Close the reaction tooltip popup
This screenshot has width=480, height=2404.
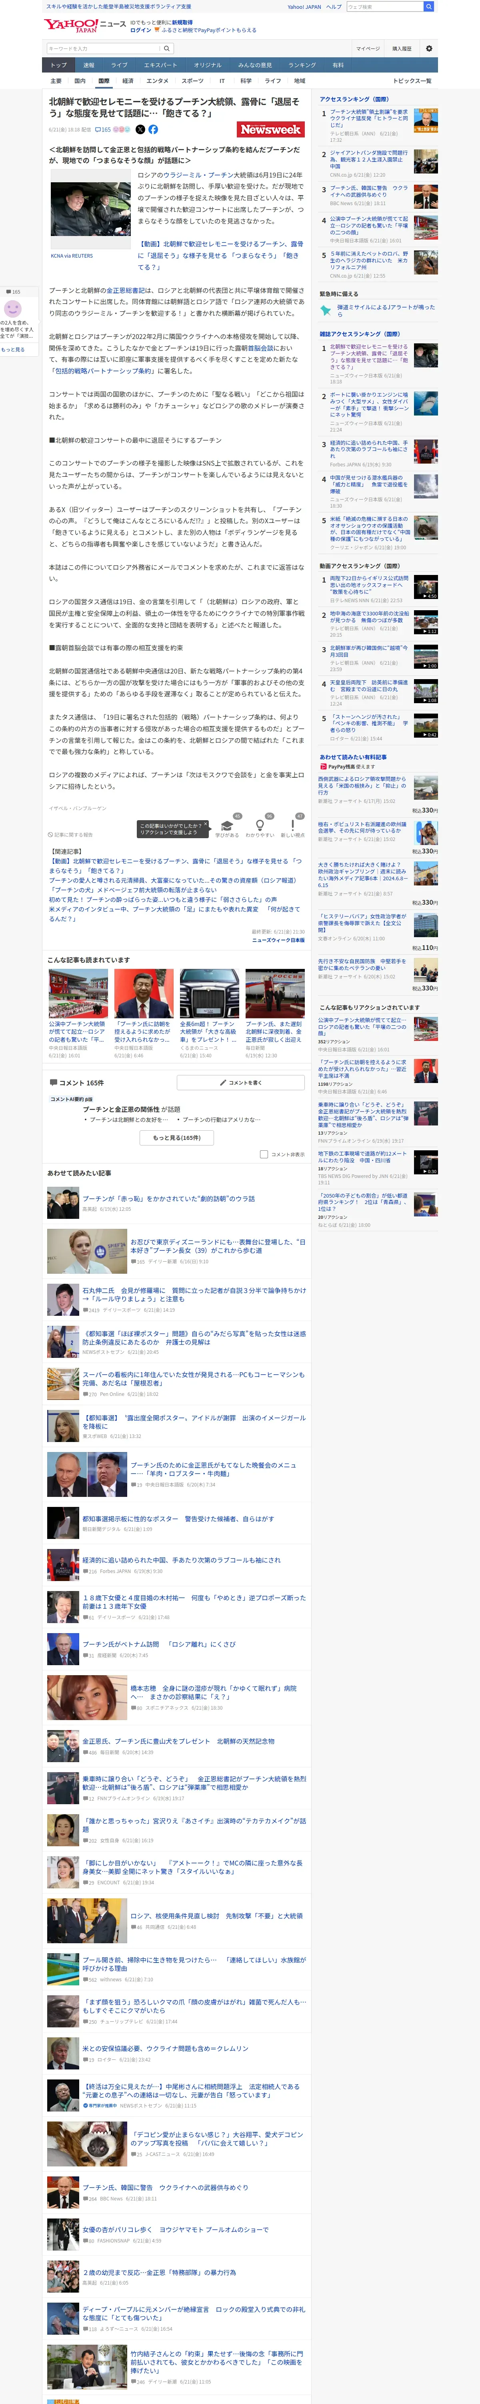(x=205, y=825)
